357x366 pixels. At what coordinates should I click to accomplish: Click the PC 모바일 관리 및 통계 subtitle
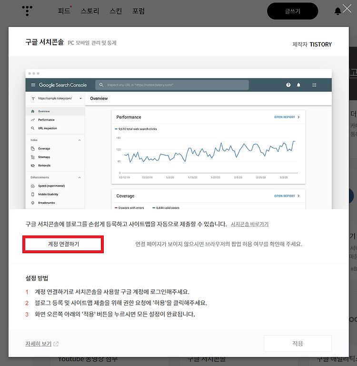pos(92,43)
